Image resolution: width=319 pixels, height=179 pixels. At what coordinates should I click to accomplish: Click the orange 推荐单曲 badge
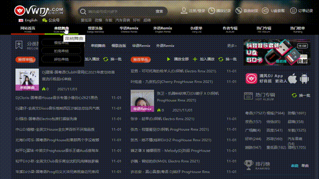pos(141,60)
